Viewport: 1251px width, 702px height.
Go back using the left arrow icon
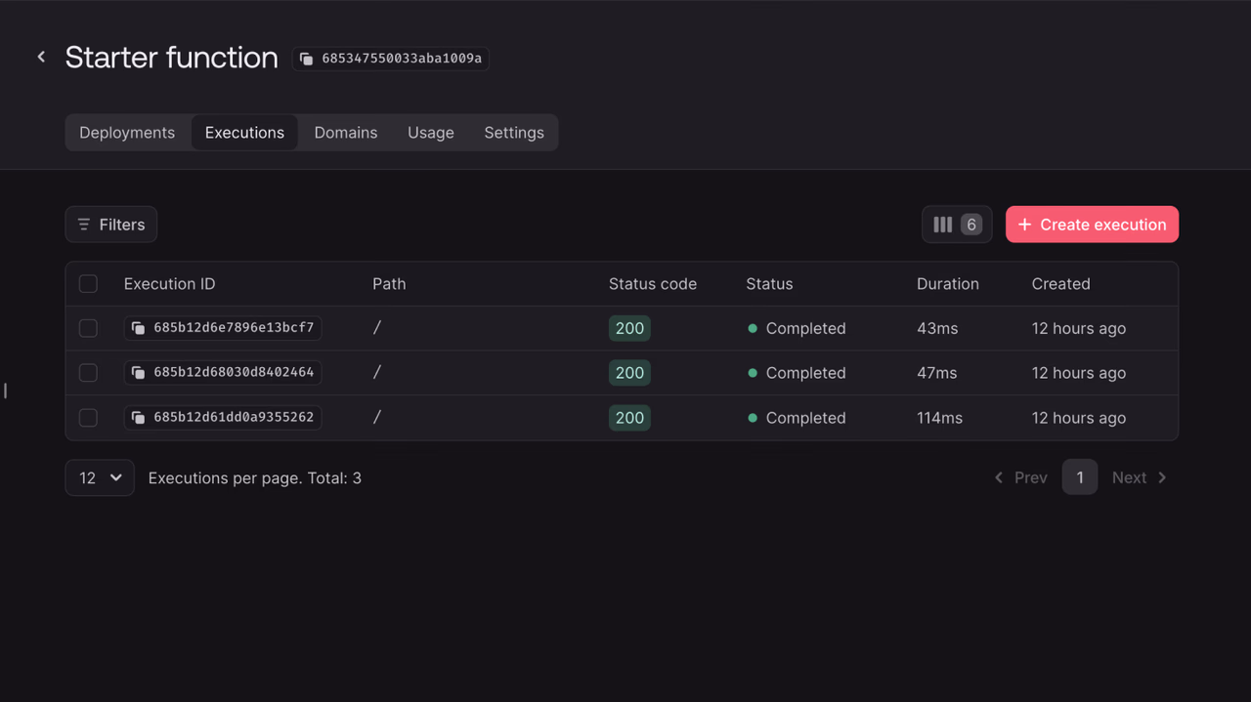pyautogui.click(x=41, y=58)
